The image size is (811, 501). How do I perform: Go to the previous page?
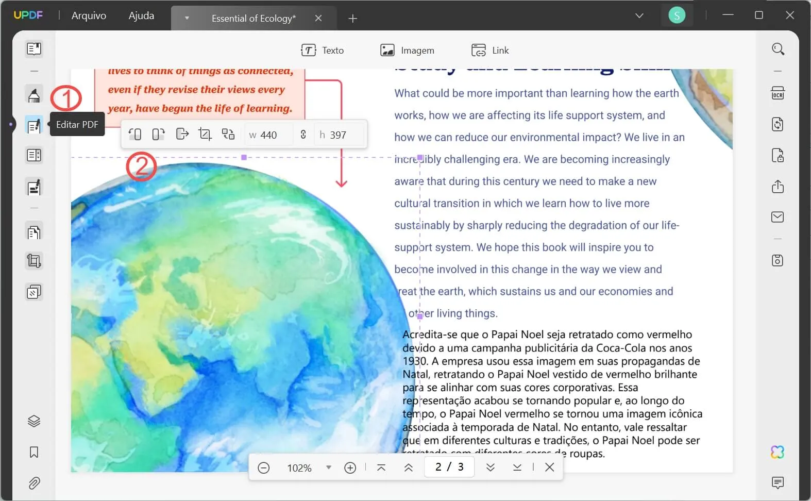click(x=409, y=467)
